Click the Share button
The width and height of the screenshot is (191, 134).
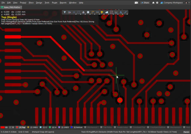coord(145,3)
